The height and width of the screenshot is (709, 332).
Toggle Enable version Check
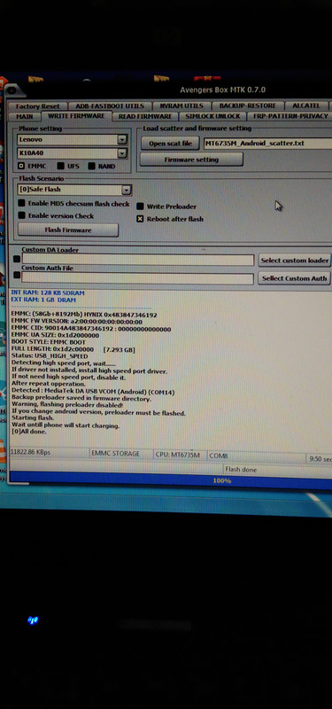(21, 215)
